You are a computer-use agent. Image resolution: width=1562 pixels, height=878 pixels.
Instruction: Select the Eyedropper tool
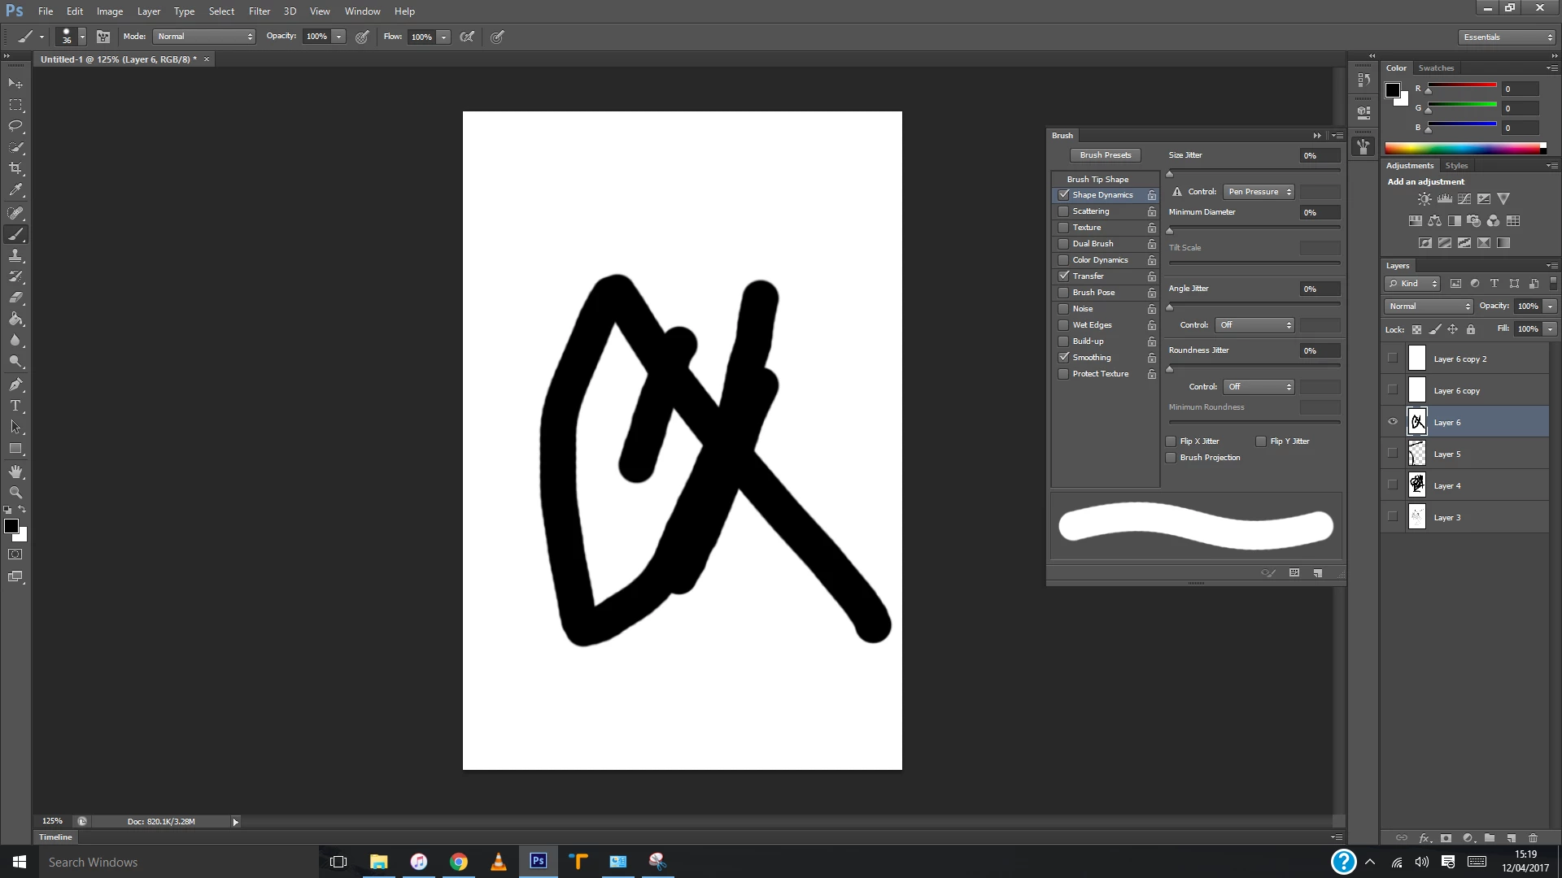click(15, 190)
